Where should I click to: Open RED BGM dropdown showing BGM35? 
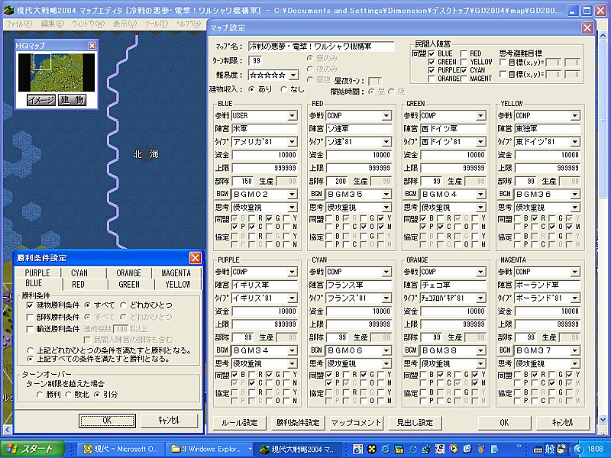[386, 195]
